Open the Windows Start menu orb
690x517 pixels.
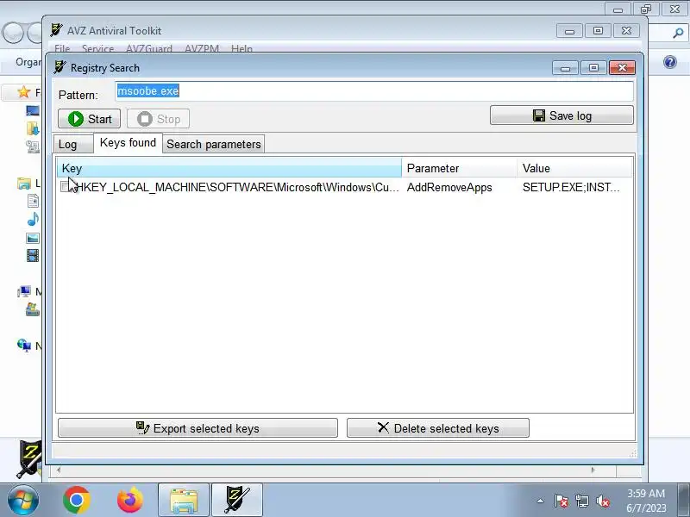pos(23,500)
